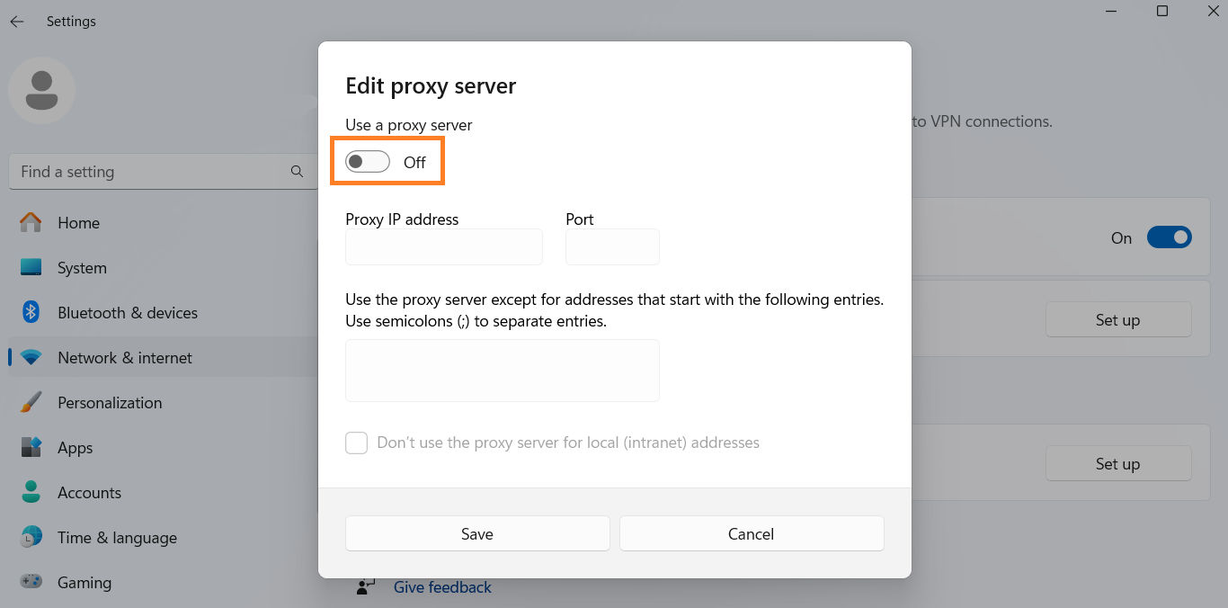This screenshot has height=608, width=1228.
Task: Open Gaming settings page
Action: [163, 582]
